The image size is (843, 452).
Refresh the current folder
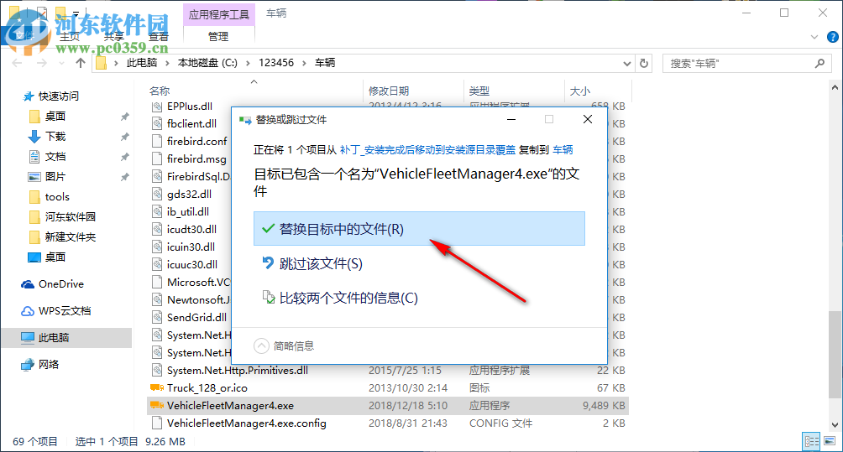pyautogui.click(x=644, y=64)
